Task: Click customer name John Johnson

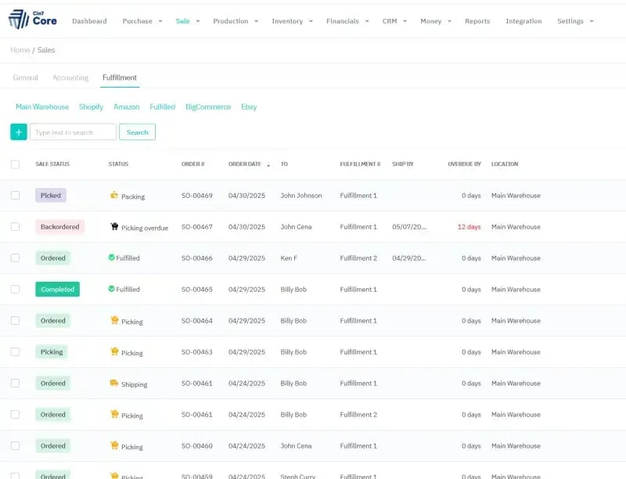Action: pyautogui.click(x=301, y=196)
